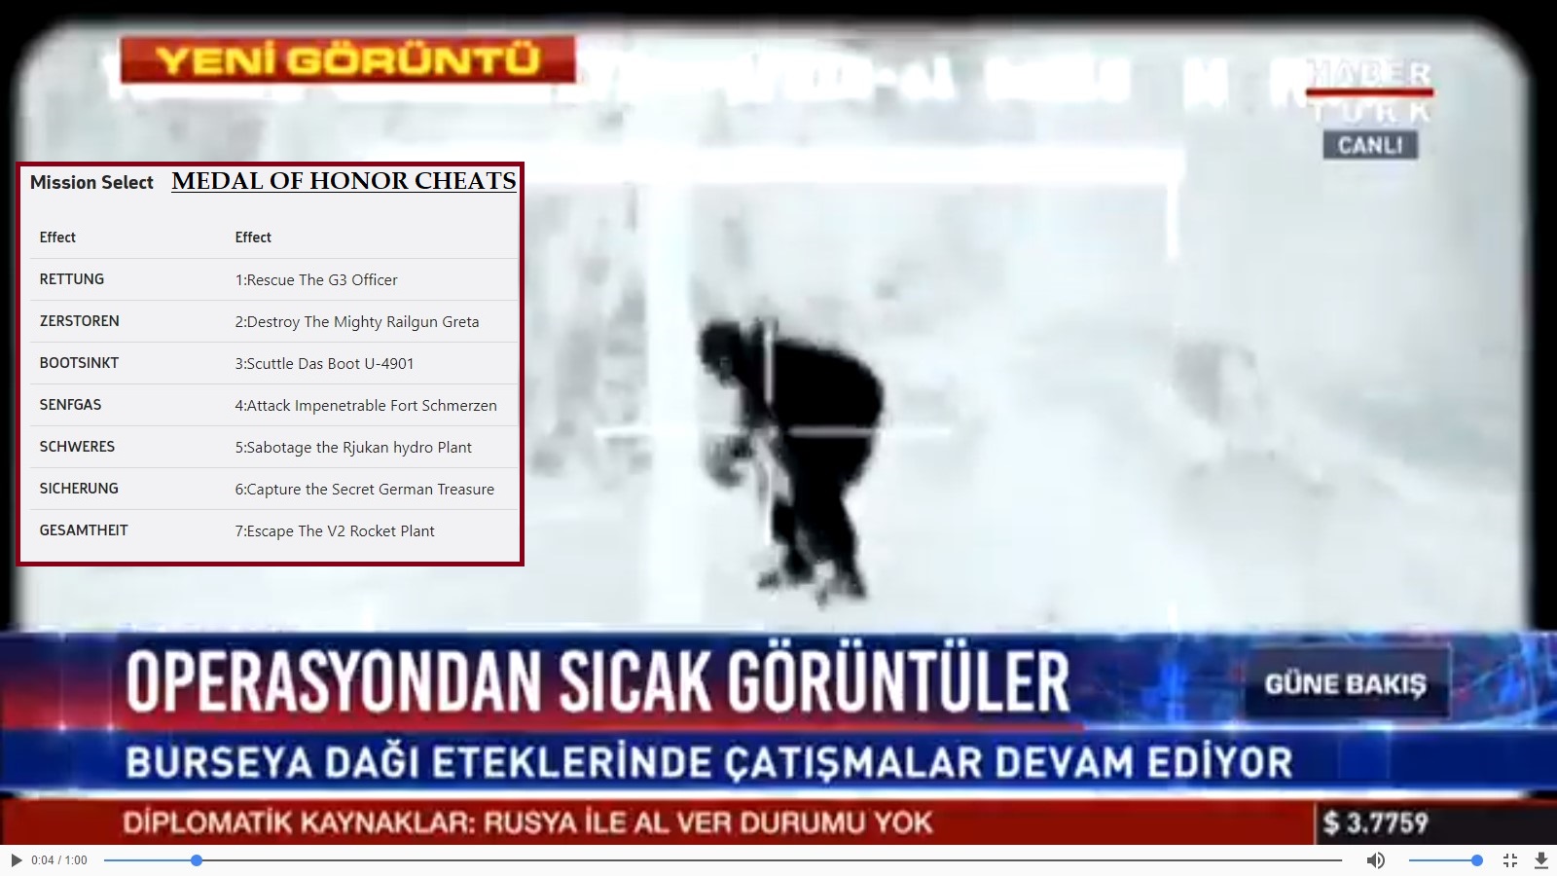Click the $ 3.7759 exchange rate
Image resolution: width=1557 pixels, height=876 pixels.
1376,823
